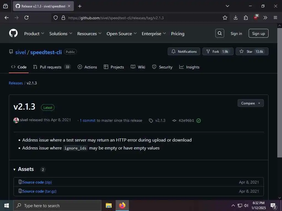Open the Actions tab
This screenshot has height=211, width=282.
tap(87, 67)
